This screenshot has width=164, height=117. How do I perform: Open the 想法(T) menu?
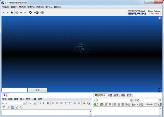[x=23, y=7]
